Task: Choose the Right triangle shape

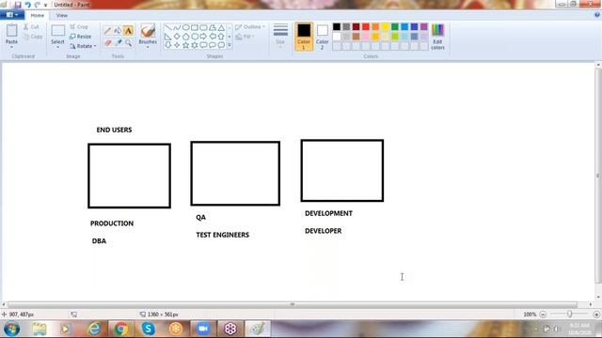Action: pyautogui.click(x=167, y=37)
